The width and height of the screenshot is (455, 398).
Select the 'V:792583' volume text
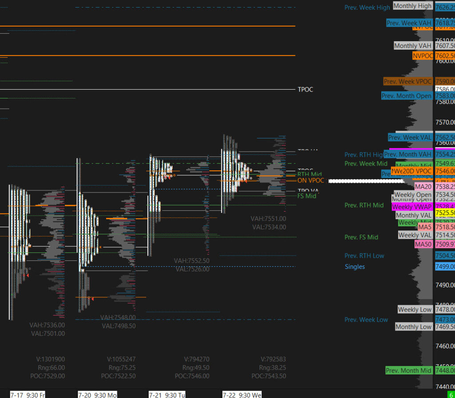[x=273, y=359]
